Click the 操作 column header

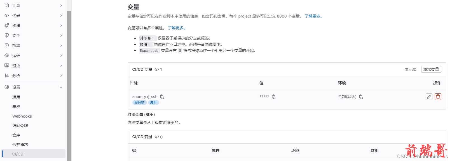click(x=437, y=83)
